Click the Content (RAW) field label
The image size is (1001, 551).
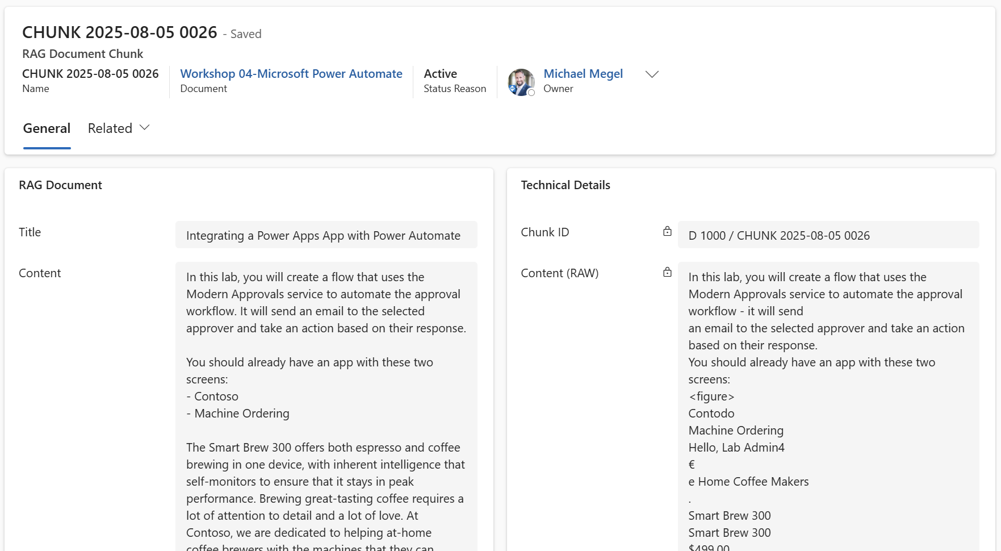560,273
